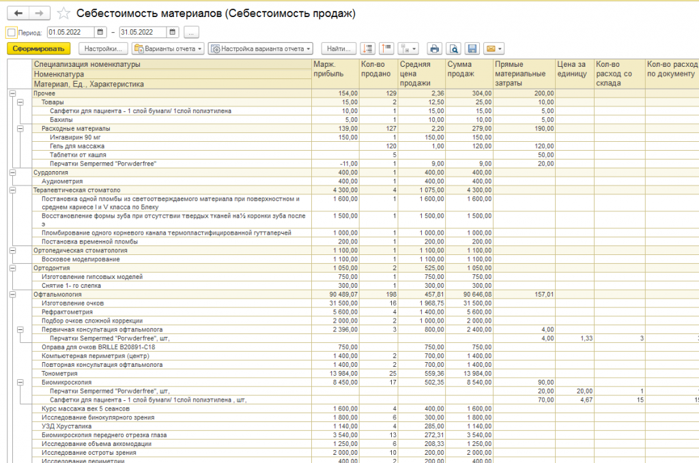Viewport: 699px width, 463px height.
Task: Select the Цена за единицу column header
Action: [x=575, y=74]
